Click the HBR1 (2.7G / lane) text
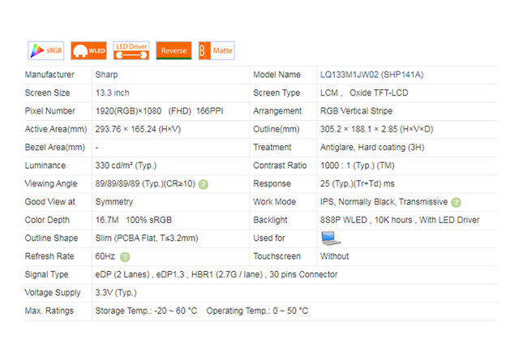Screen dimensions: 519x357 (x=227, y=275)
